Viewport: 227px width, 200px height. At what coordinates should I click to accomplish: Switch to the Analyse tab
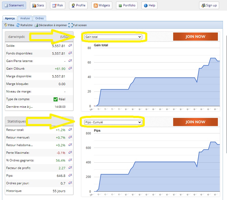tap(25, 18)
